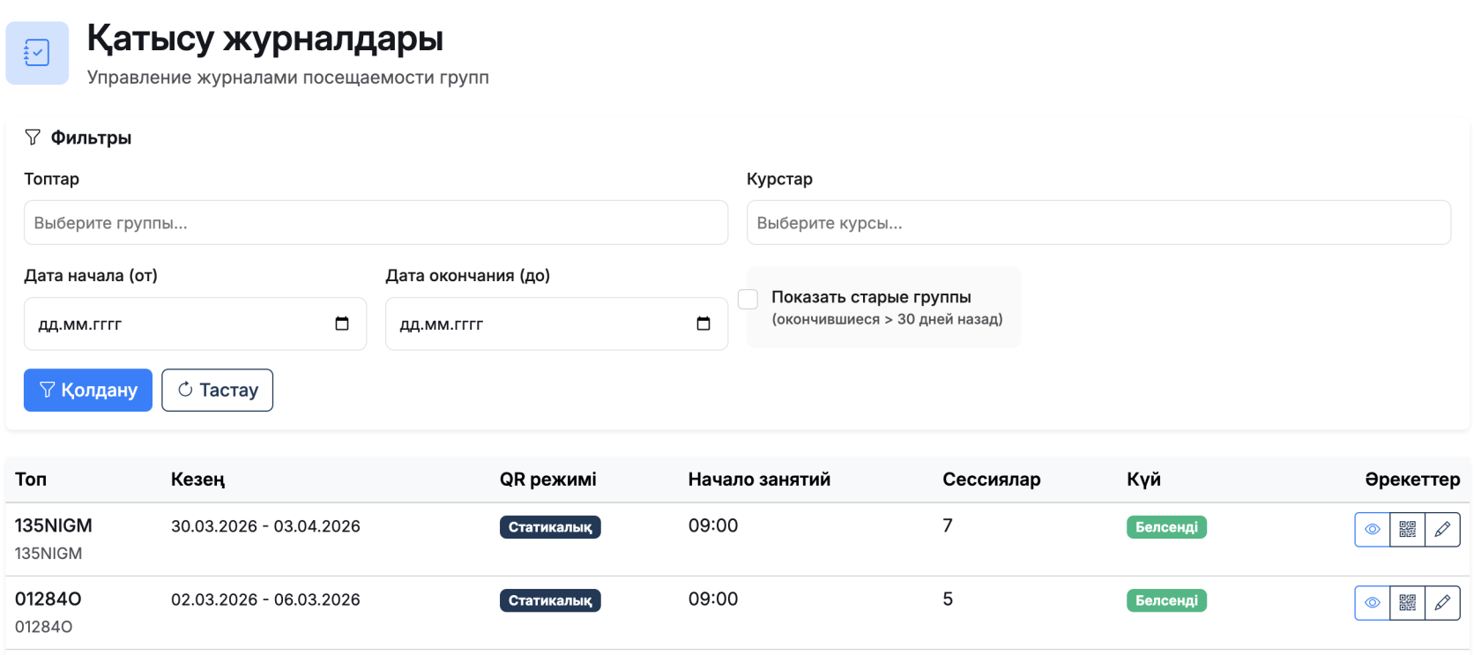Edit the 135NIGM attendance journal

(1442, 530)
